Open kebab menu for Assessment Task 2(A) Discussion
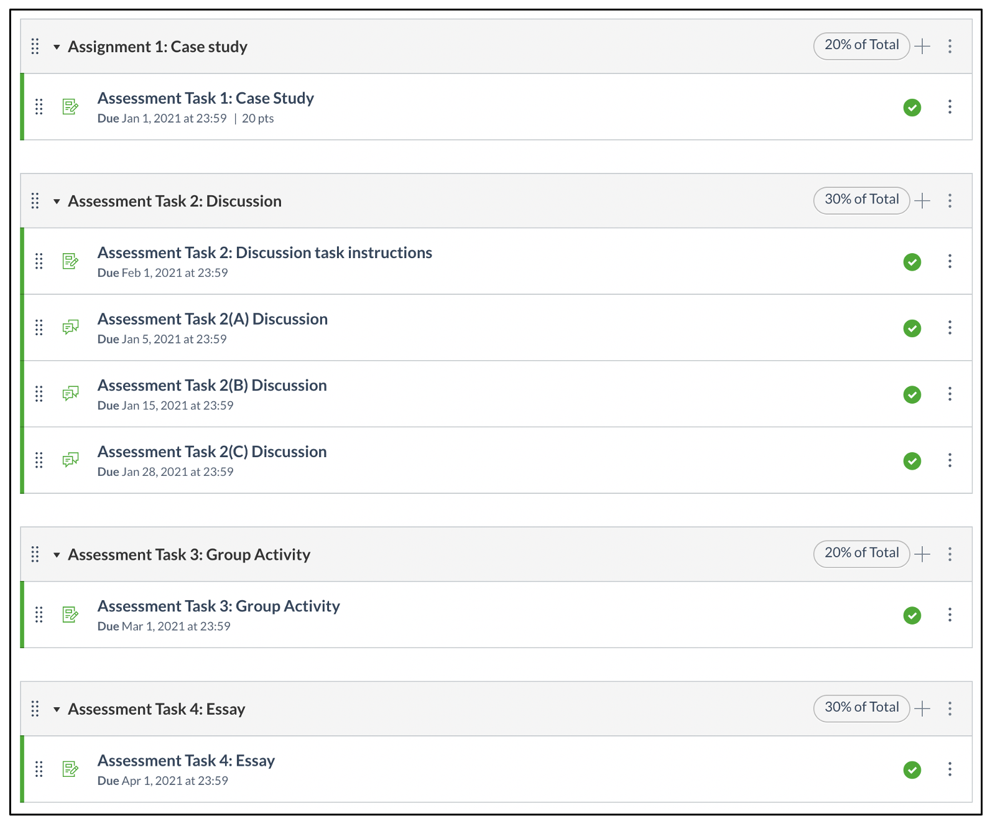The width and height of the screenshot is (995, 831). pyautogui.click(x=950, y=328)
